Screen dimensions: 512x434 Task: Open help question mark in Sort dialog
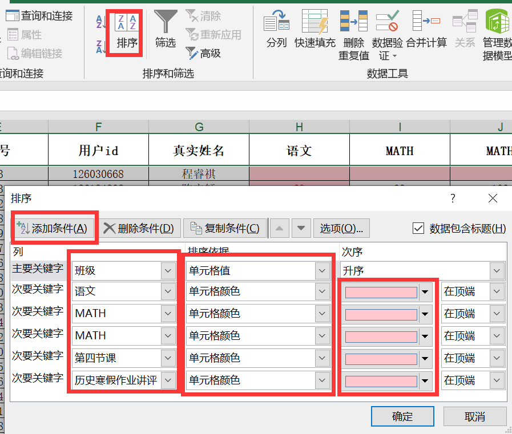click(453, 198)
